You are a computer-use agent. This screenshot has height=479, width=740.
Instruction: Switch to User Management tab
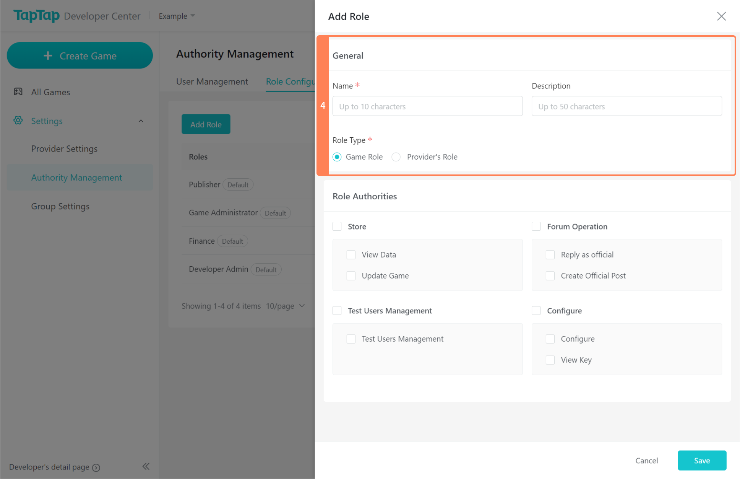[212, 81]
